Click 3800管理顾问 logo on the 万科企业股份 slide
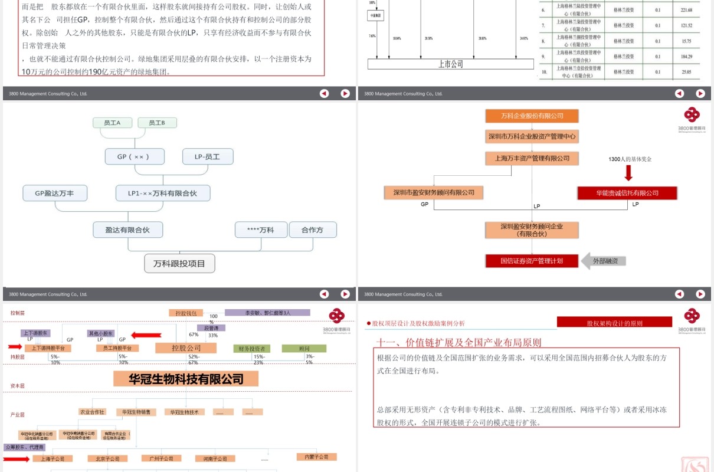Viewport: 714px width, 472px height. 692,120
